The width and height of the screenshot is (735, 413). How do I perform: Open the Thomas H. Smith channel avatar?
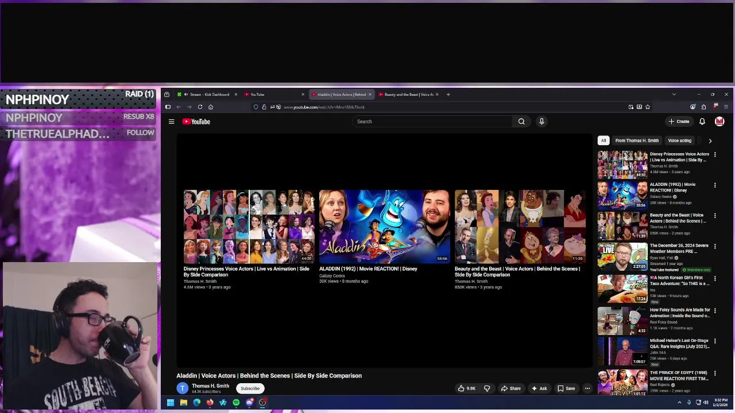click(183, 388)
